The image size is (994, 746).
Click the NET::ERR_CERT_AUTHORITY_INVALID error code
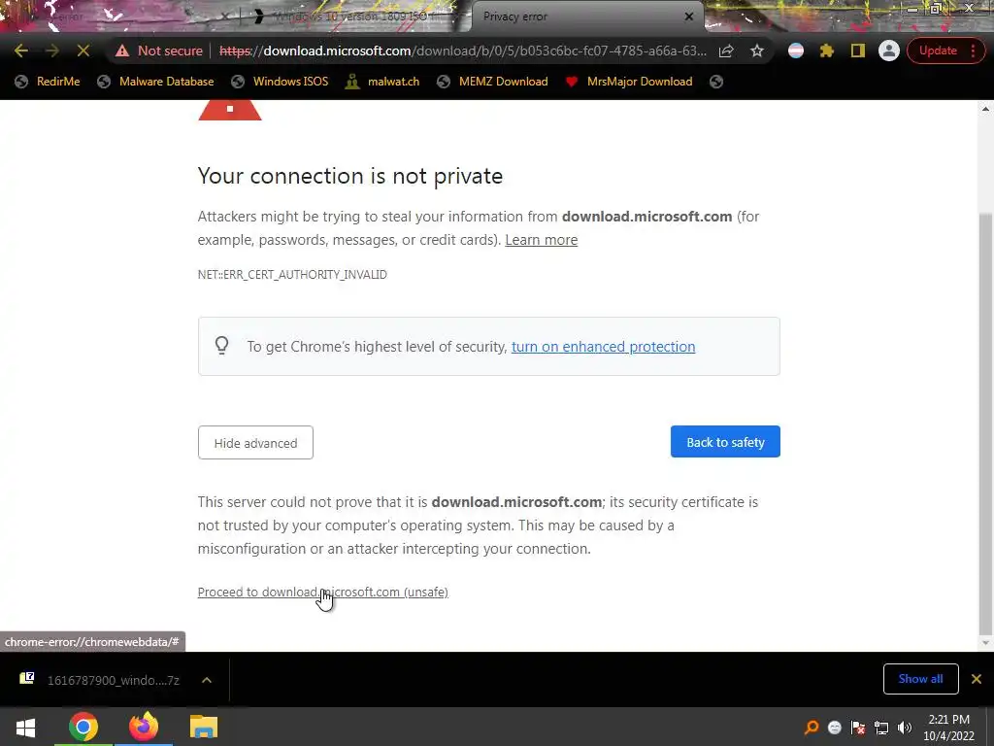[292, 275]
